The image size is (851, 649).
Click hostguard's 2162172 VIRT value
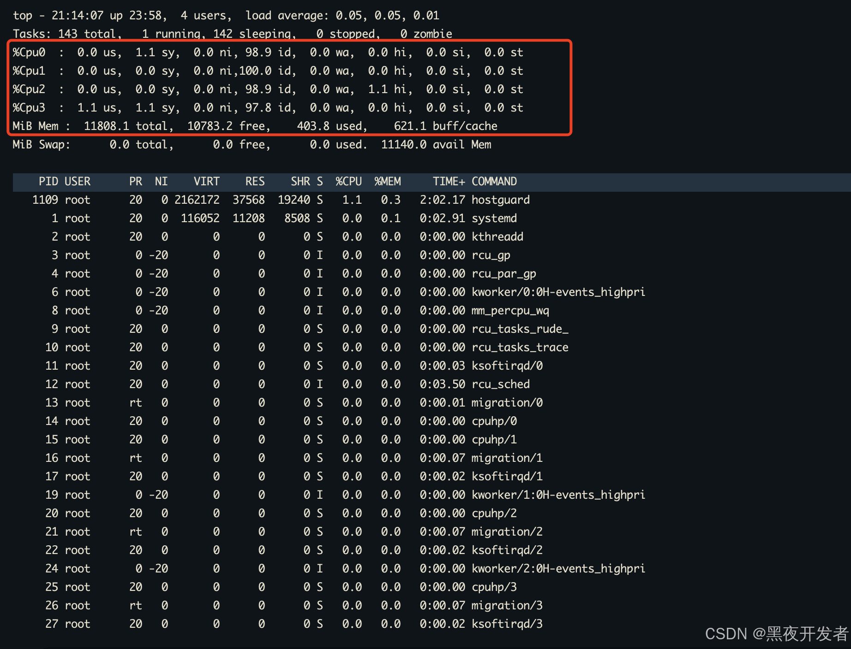(197, 200)
